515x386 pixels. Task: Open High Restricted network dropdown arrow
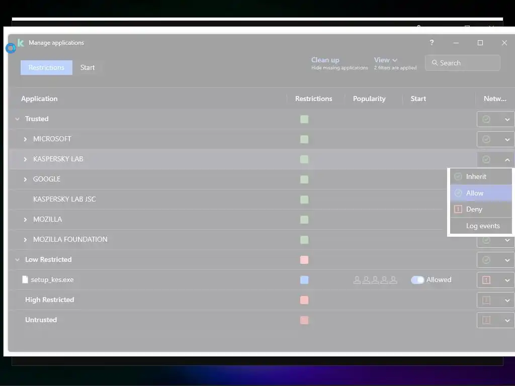(507, 301)
